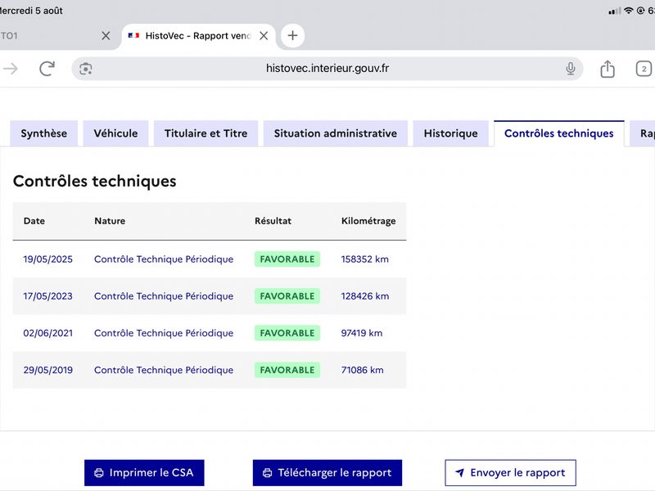This screenshot has width=655, height=491.
Task: Click the 97419 km mileage value
Action: [361, 333]
